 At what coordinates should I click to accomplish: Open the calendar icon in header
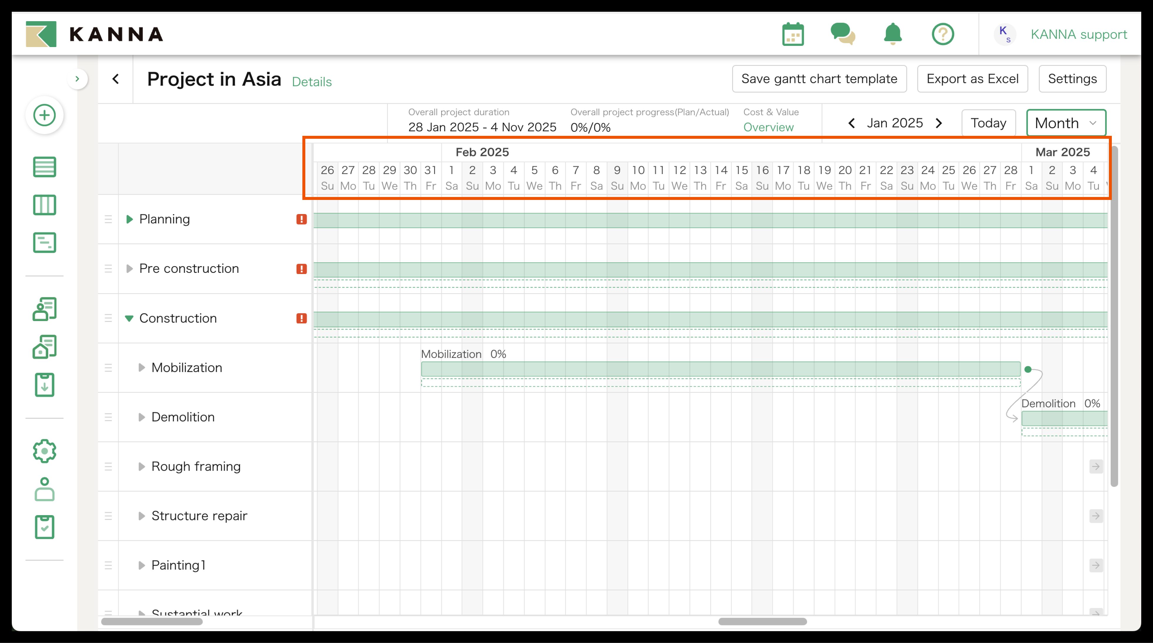pos(793,34)
